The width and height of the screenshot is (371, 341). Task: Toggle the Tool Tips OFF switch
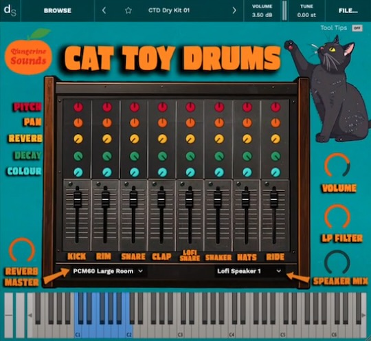[357, 28]
